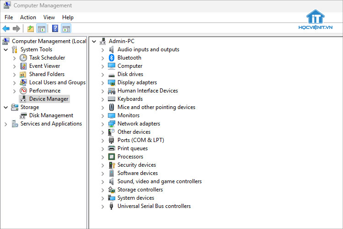Click the Security devices key icon
This screenshot has width=343, height=229.
112,165
